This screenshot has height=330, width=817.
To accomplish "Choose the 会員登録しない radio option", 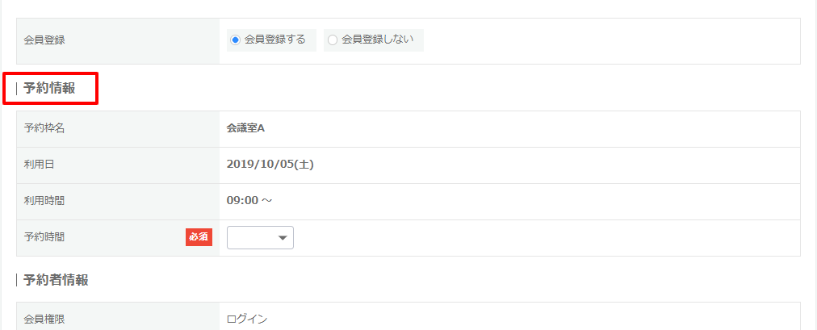I will coord(333,40).
